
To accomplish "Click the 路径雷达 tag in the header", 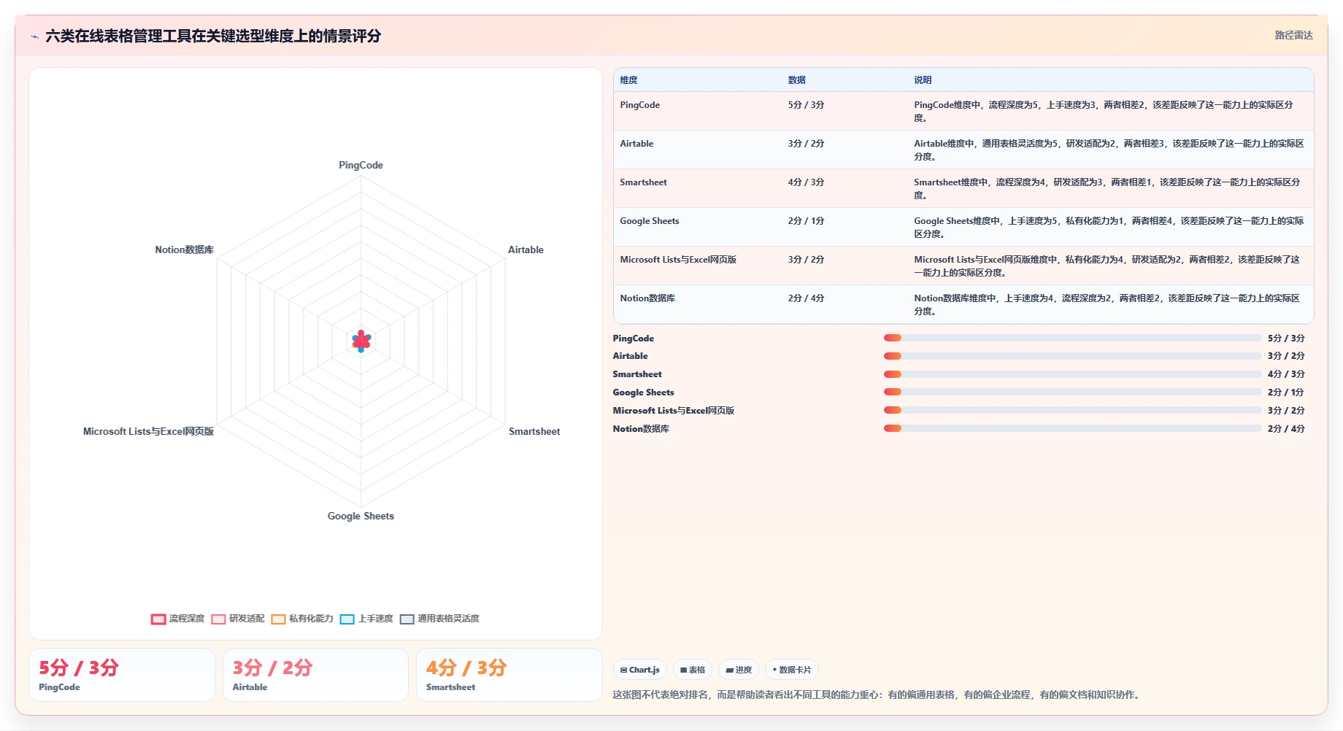I will pos(1293,35).
